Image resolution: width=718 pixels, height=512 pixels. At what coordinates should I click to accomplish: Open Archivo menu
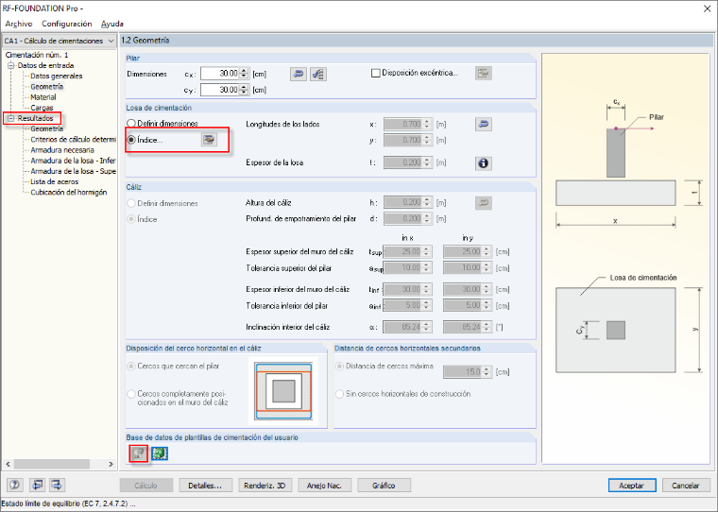click(x=19, y=24)
